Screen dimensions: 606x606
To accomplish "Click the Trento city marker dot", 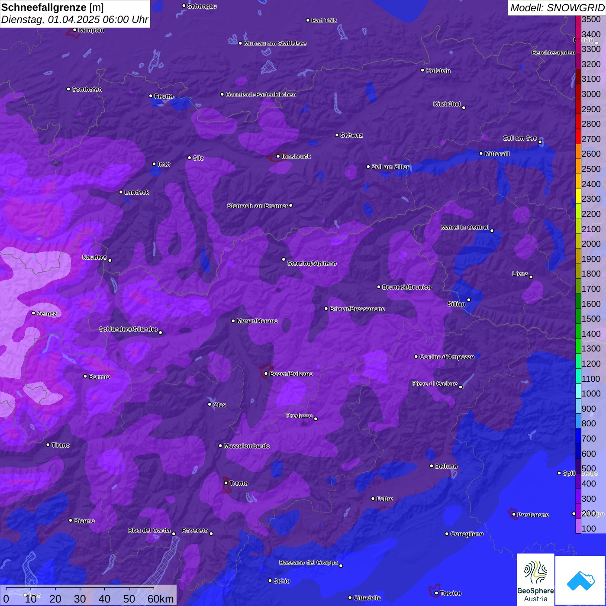I will 226,483.
